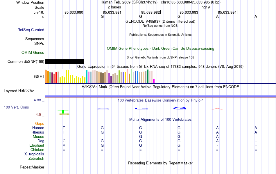The image size is (276, 174).
Task: Click the Layered H3K27Ac track label
Action: pyautogui.click(x=19, y=91)
